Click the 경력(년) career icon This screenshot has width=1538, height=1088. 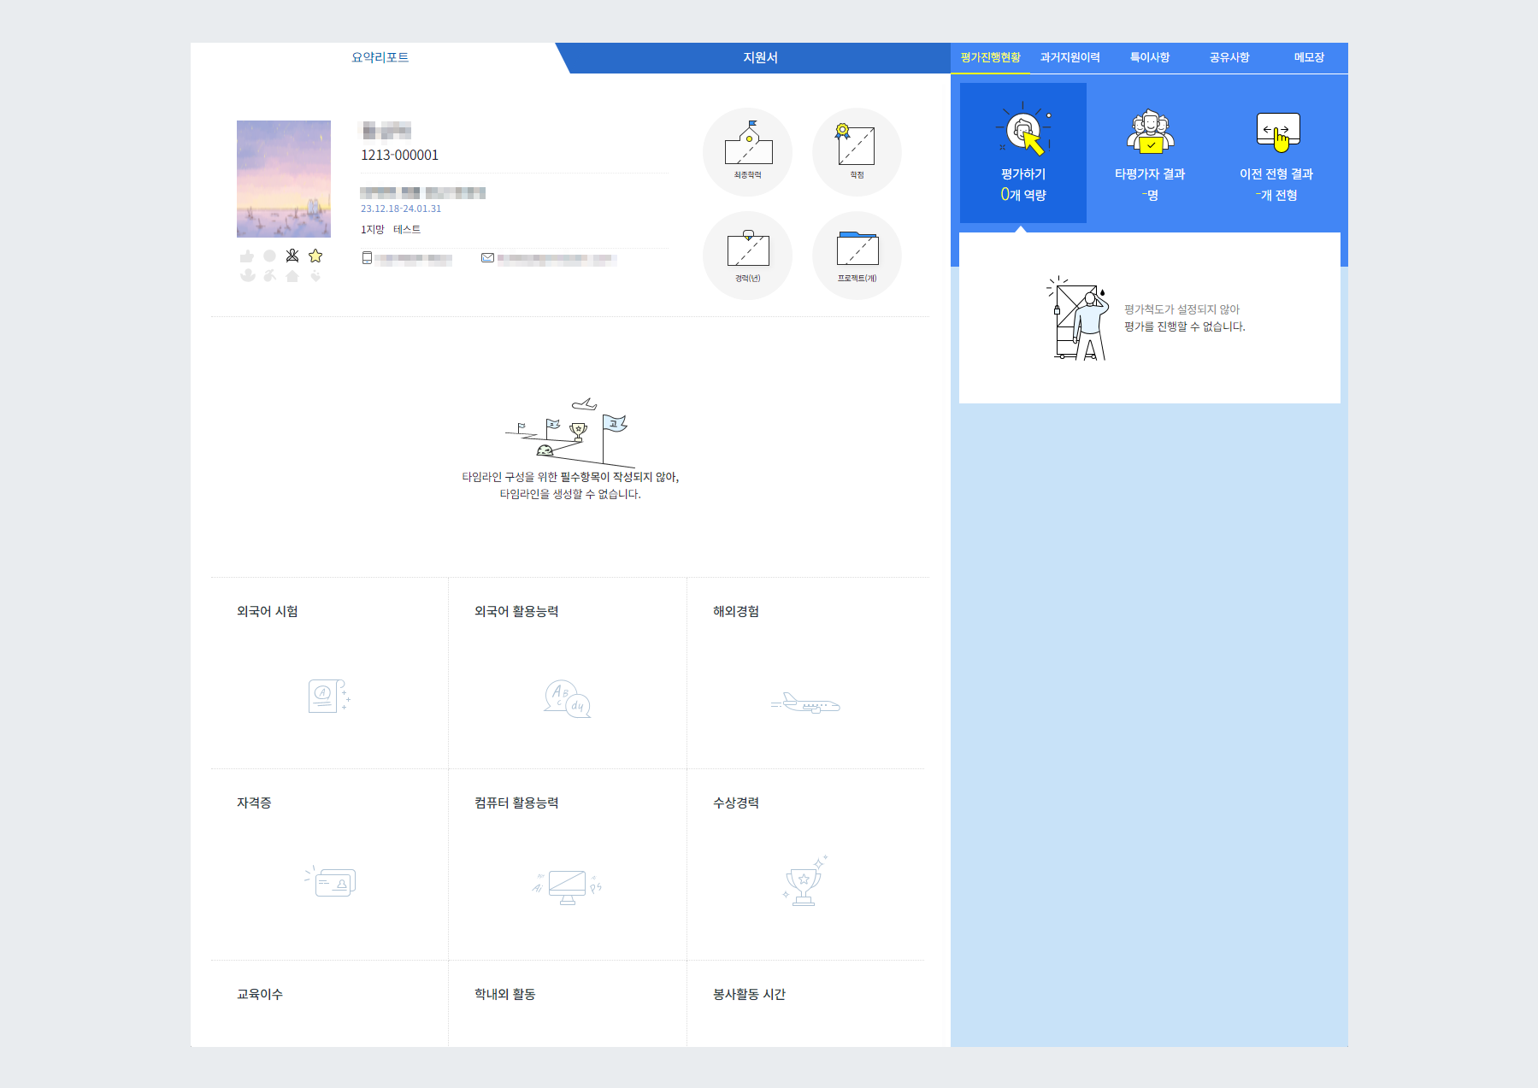747,256
